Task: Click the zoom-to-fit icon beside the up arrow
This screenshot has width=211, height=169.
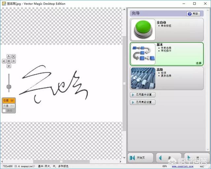Action: coord(14,56)
